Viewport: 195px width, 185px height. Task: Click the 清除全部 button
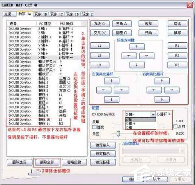[x=47, y=162]
